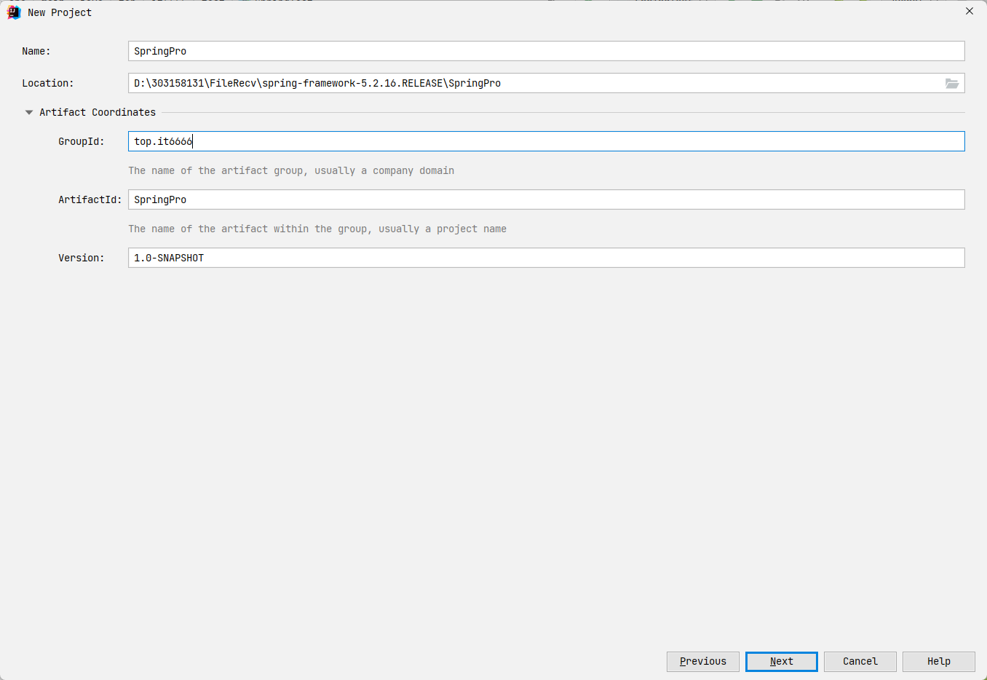Click the 'Artifact Coordinates' section label
Image resolution: width=987 pixels, height=680 pixels.
pyautogui.click(x=98, y=112)
